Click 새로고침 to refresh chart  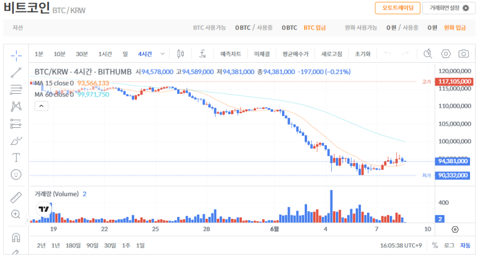point(332,54)
